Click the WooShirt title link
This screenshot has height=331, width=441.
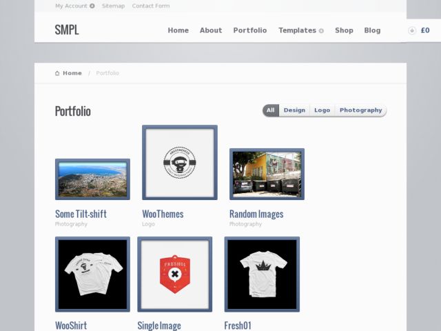pyautogui.click(x=71, y=325)
